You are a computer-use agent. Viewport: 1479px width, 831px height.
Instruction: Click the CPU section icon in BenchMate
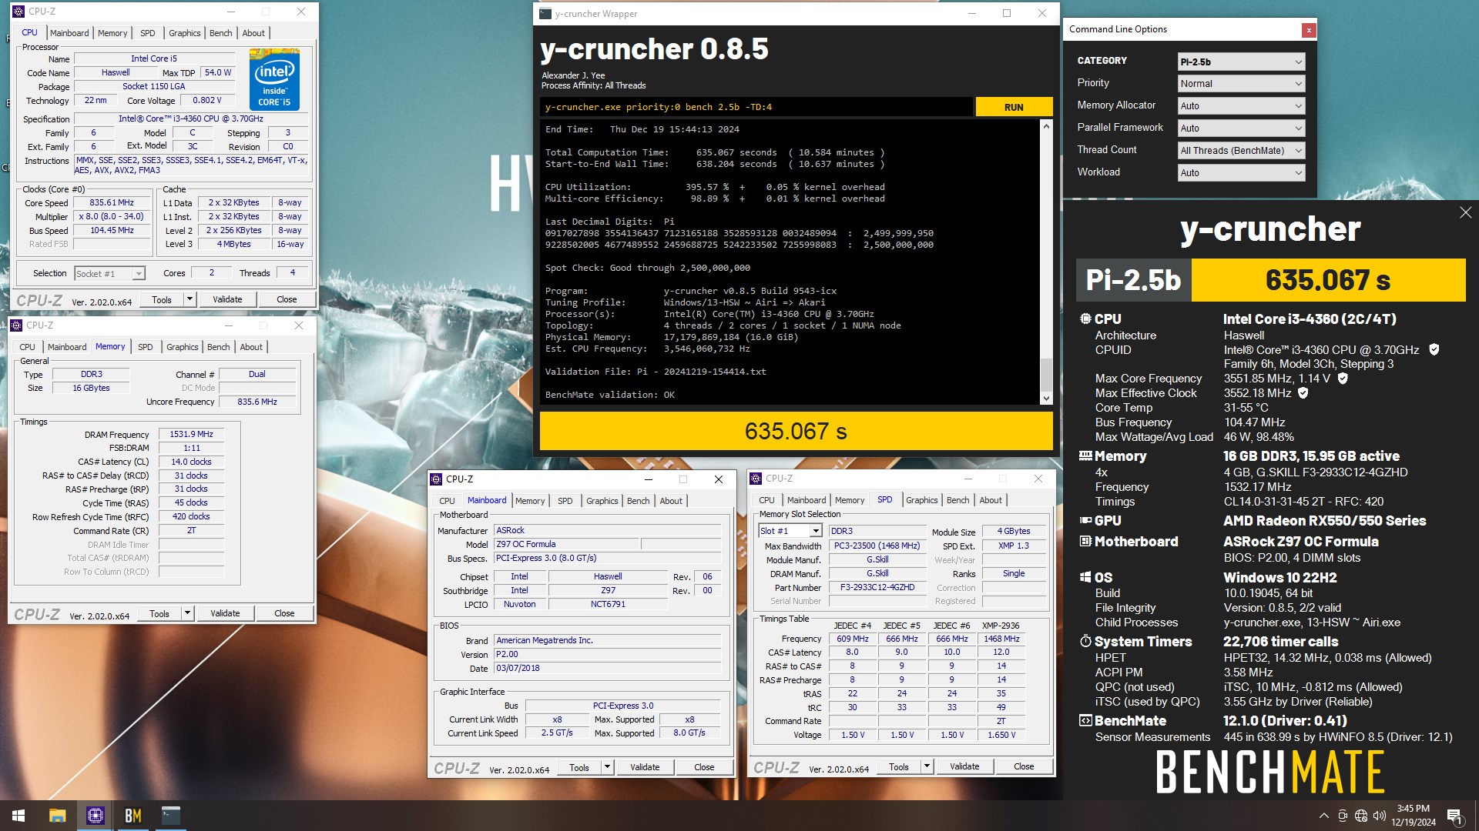pos(1085,319)
